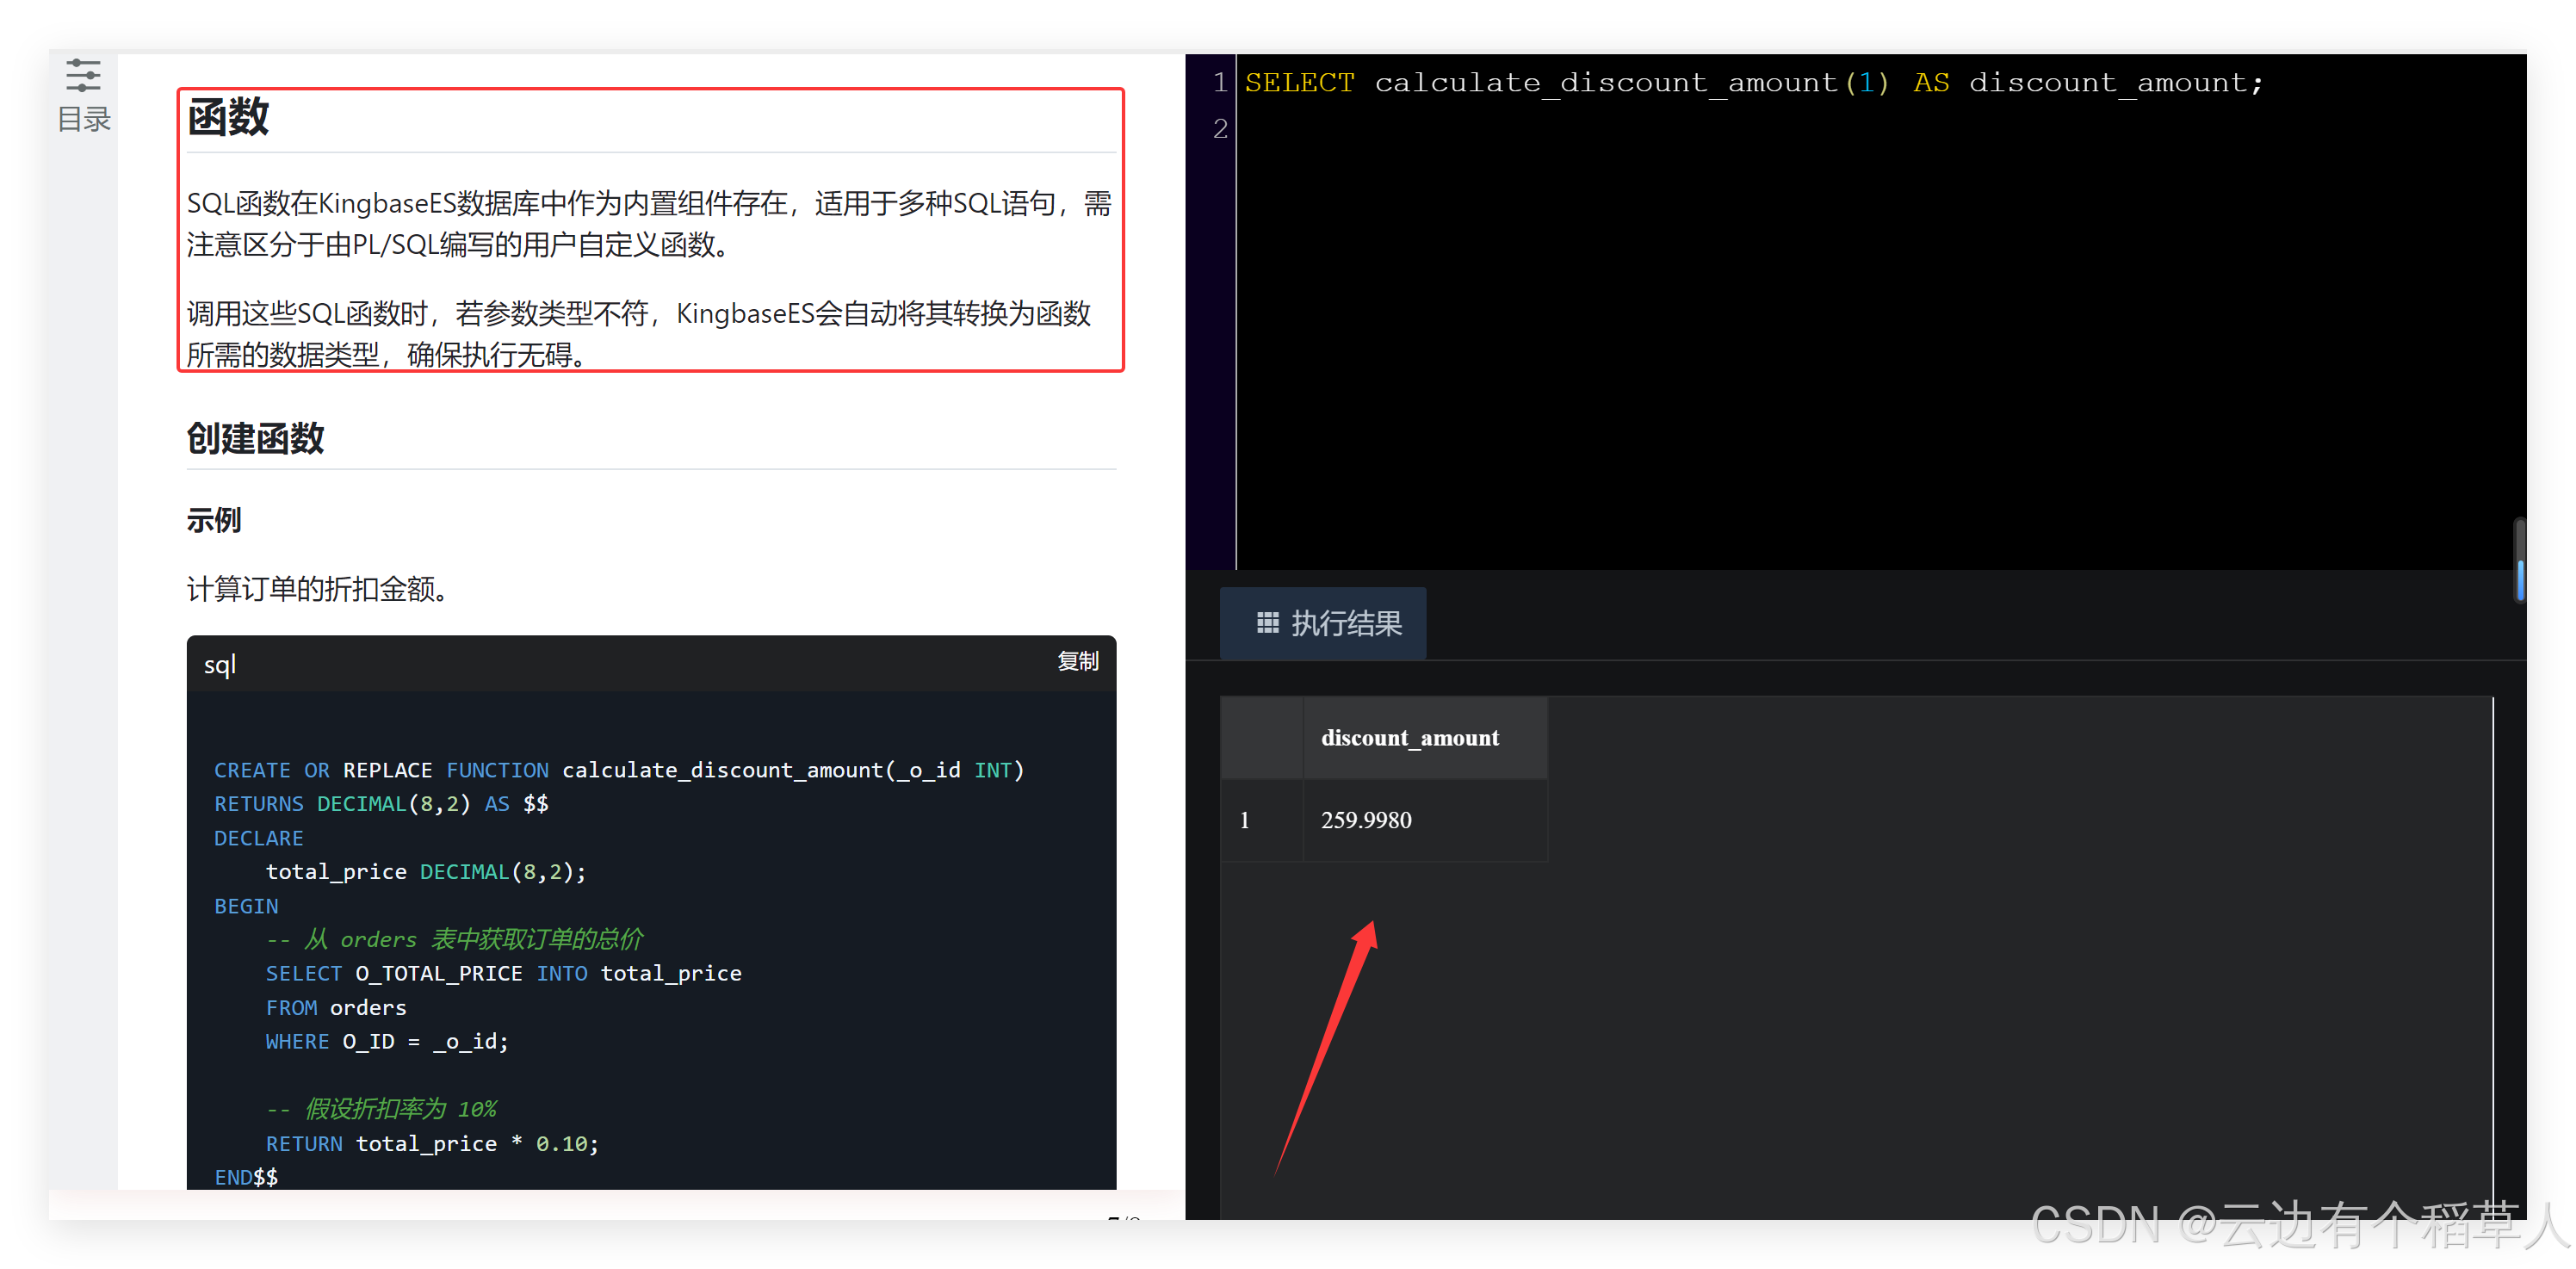Click the sql language label on code block

(x=220, y=665)
